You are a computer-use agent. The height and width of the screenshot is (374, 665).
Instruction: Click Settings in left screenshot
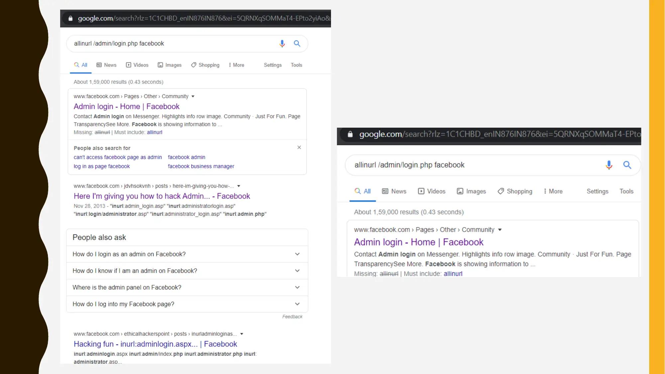(x=273, y=65)
